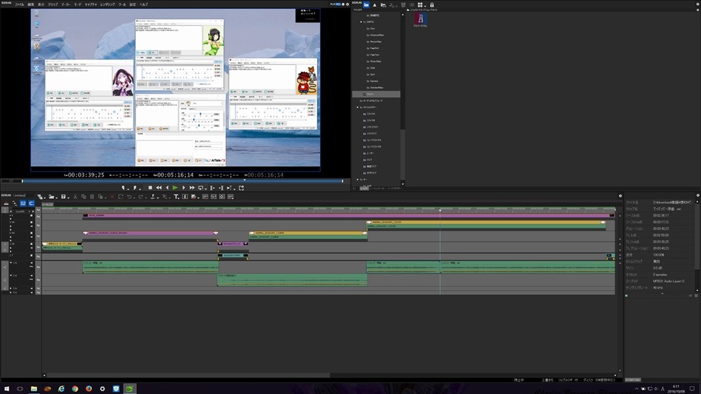
Task: Set Out point with the mark-out icon
Action: click(135, 188)
